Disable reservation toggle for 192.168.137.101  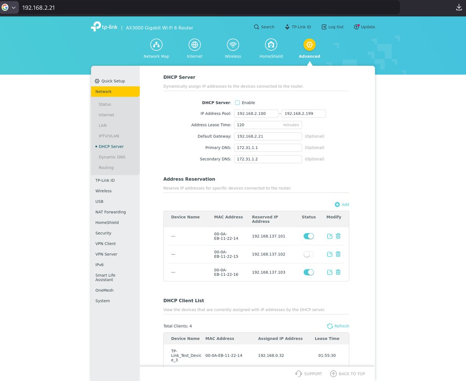308,236
